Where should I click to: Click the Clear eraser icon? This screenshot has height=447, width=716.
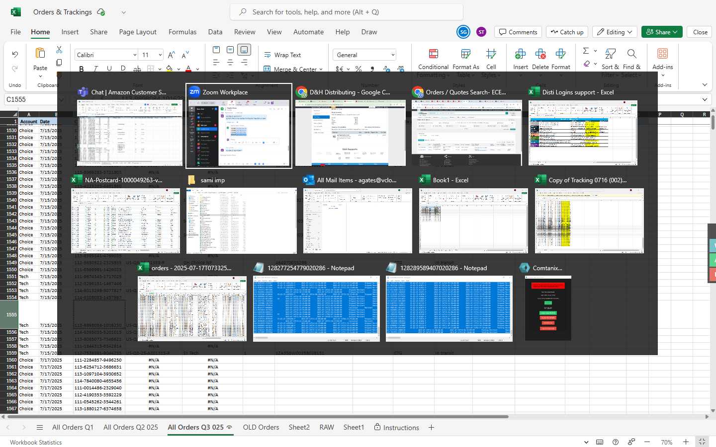(x=587, y=64)
